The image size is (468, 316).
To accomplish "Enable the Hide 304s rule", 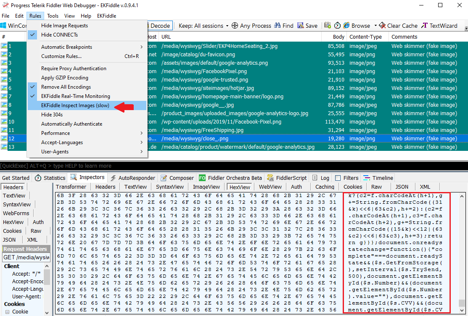I will [x=87, y=115].
